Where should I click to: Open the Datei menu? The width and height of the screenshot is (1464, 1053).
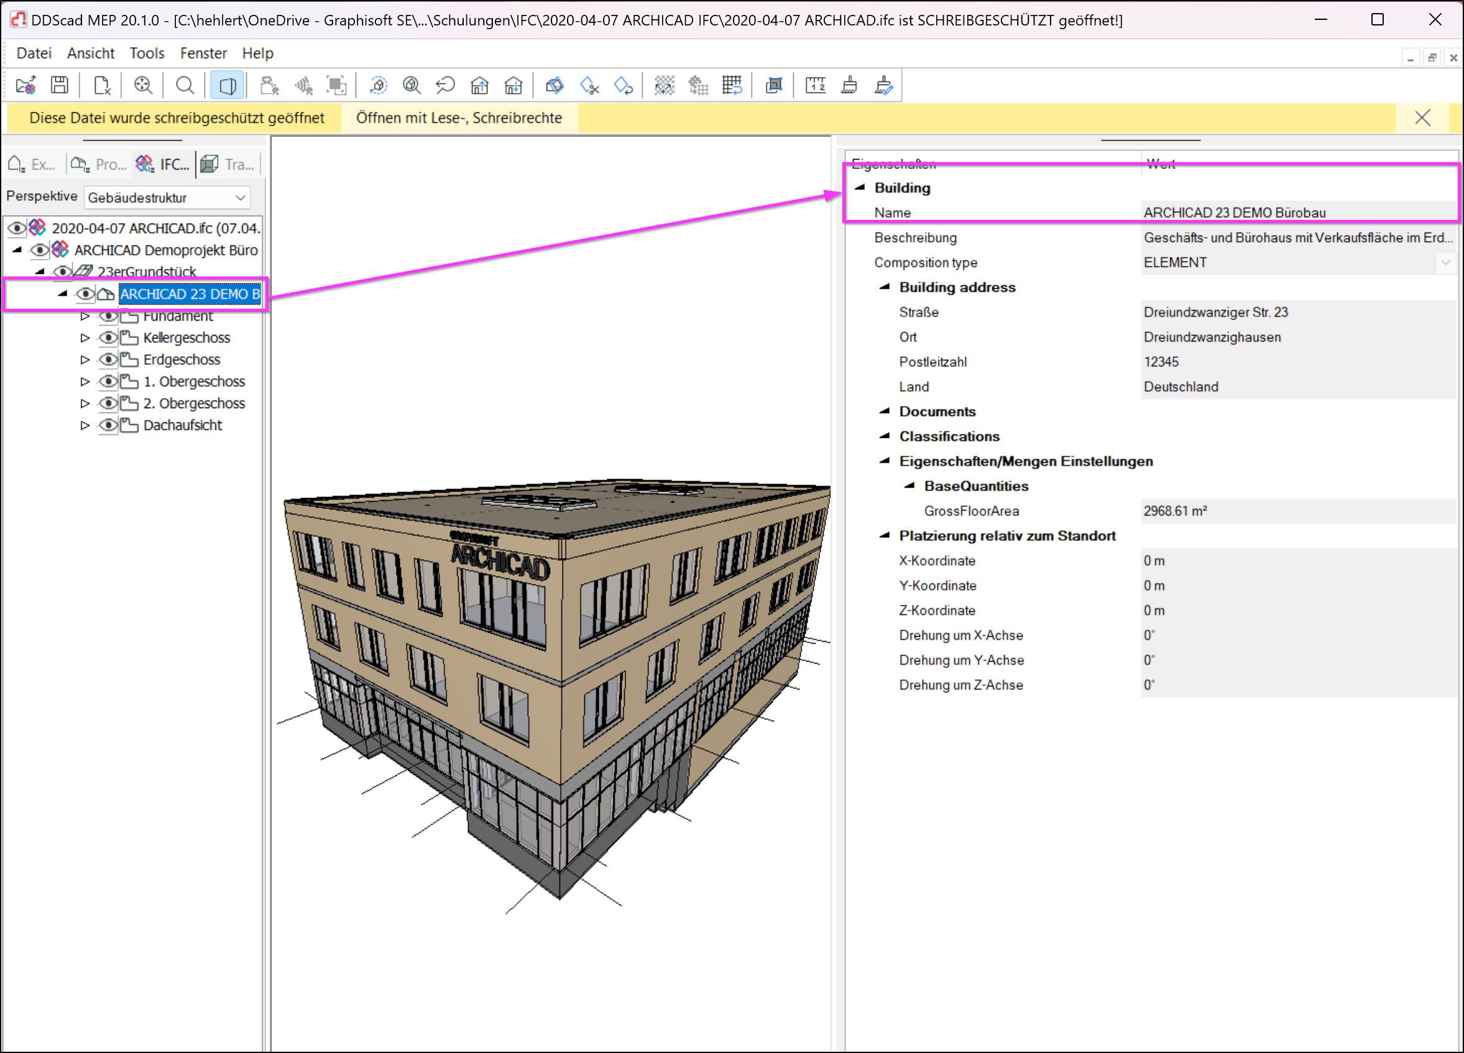[34, 53]
